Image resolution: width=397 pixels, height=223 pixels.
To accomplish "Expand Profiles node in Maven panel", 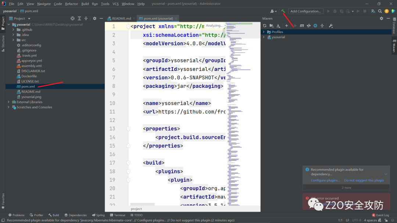I will pos(264,32).
